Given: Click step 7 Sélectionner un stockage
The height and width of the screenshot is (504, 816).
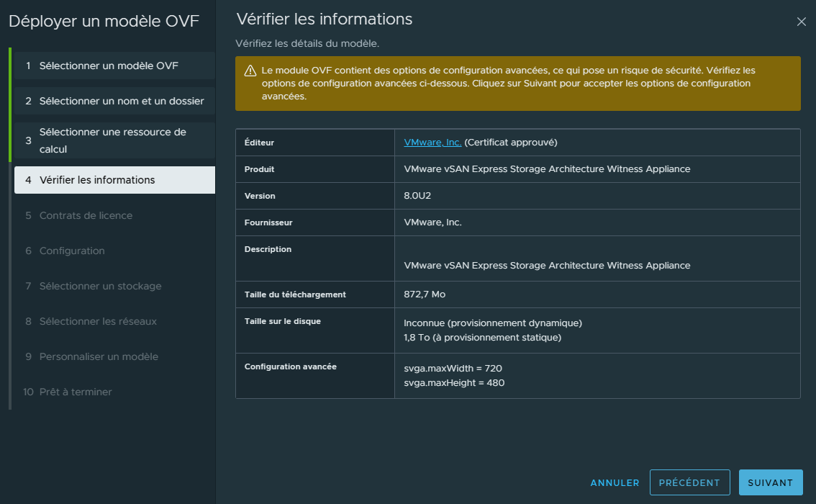Looking at the screenshot, I should [100, 286].
